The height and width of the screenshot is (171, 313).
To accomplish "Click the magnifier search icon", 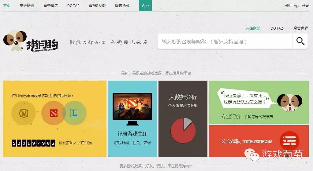I will click(x=300, y=41).
